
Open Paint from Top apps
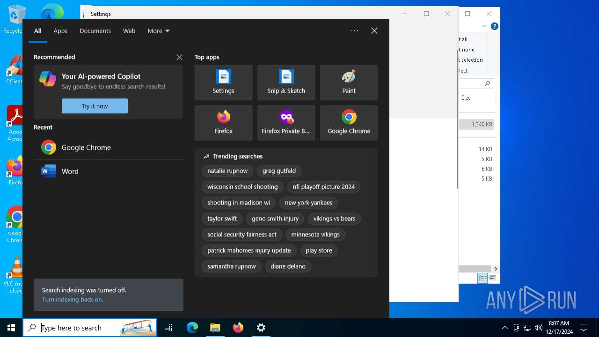tap(349, 82)
